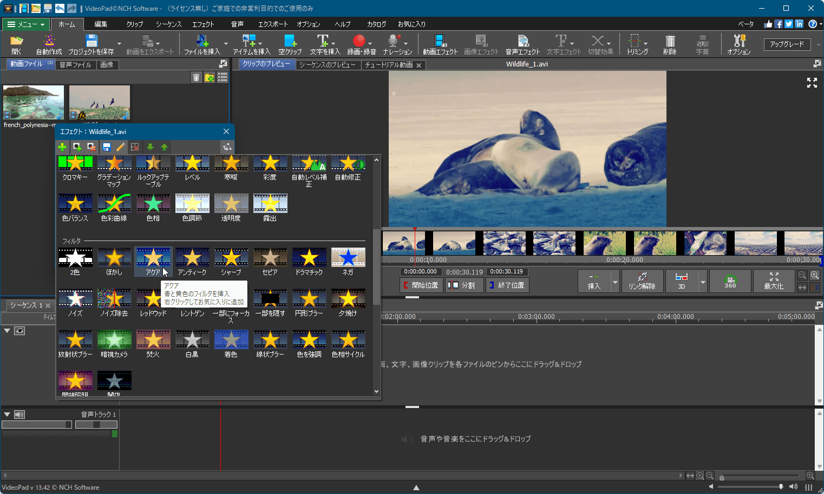Open the ファイルを挿入 dropdown arrow

coord(226,44)
